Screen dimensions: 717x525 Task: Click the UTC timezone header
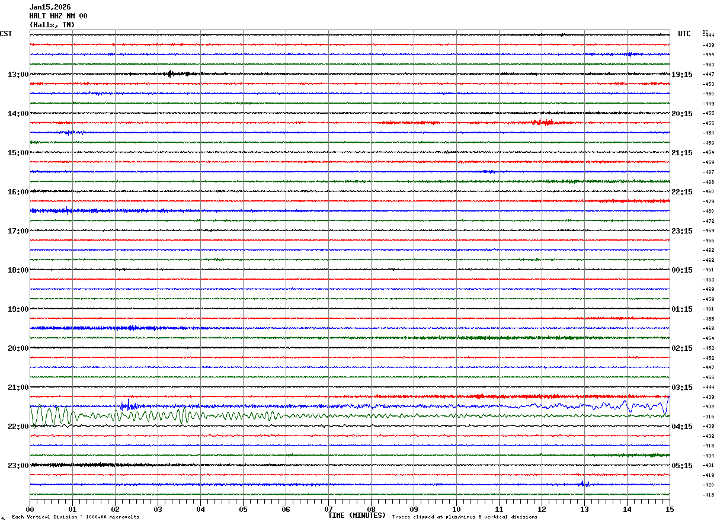(x=684, y=34)
